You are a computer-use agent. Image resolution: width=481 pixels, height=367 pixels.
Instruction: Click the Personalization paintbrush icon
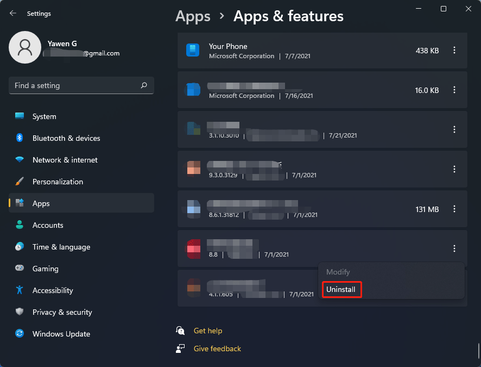click(20, 182)
